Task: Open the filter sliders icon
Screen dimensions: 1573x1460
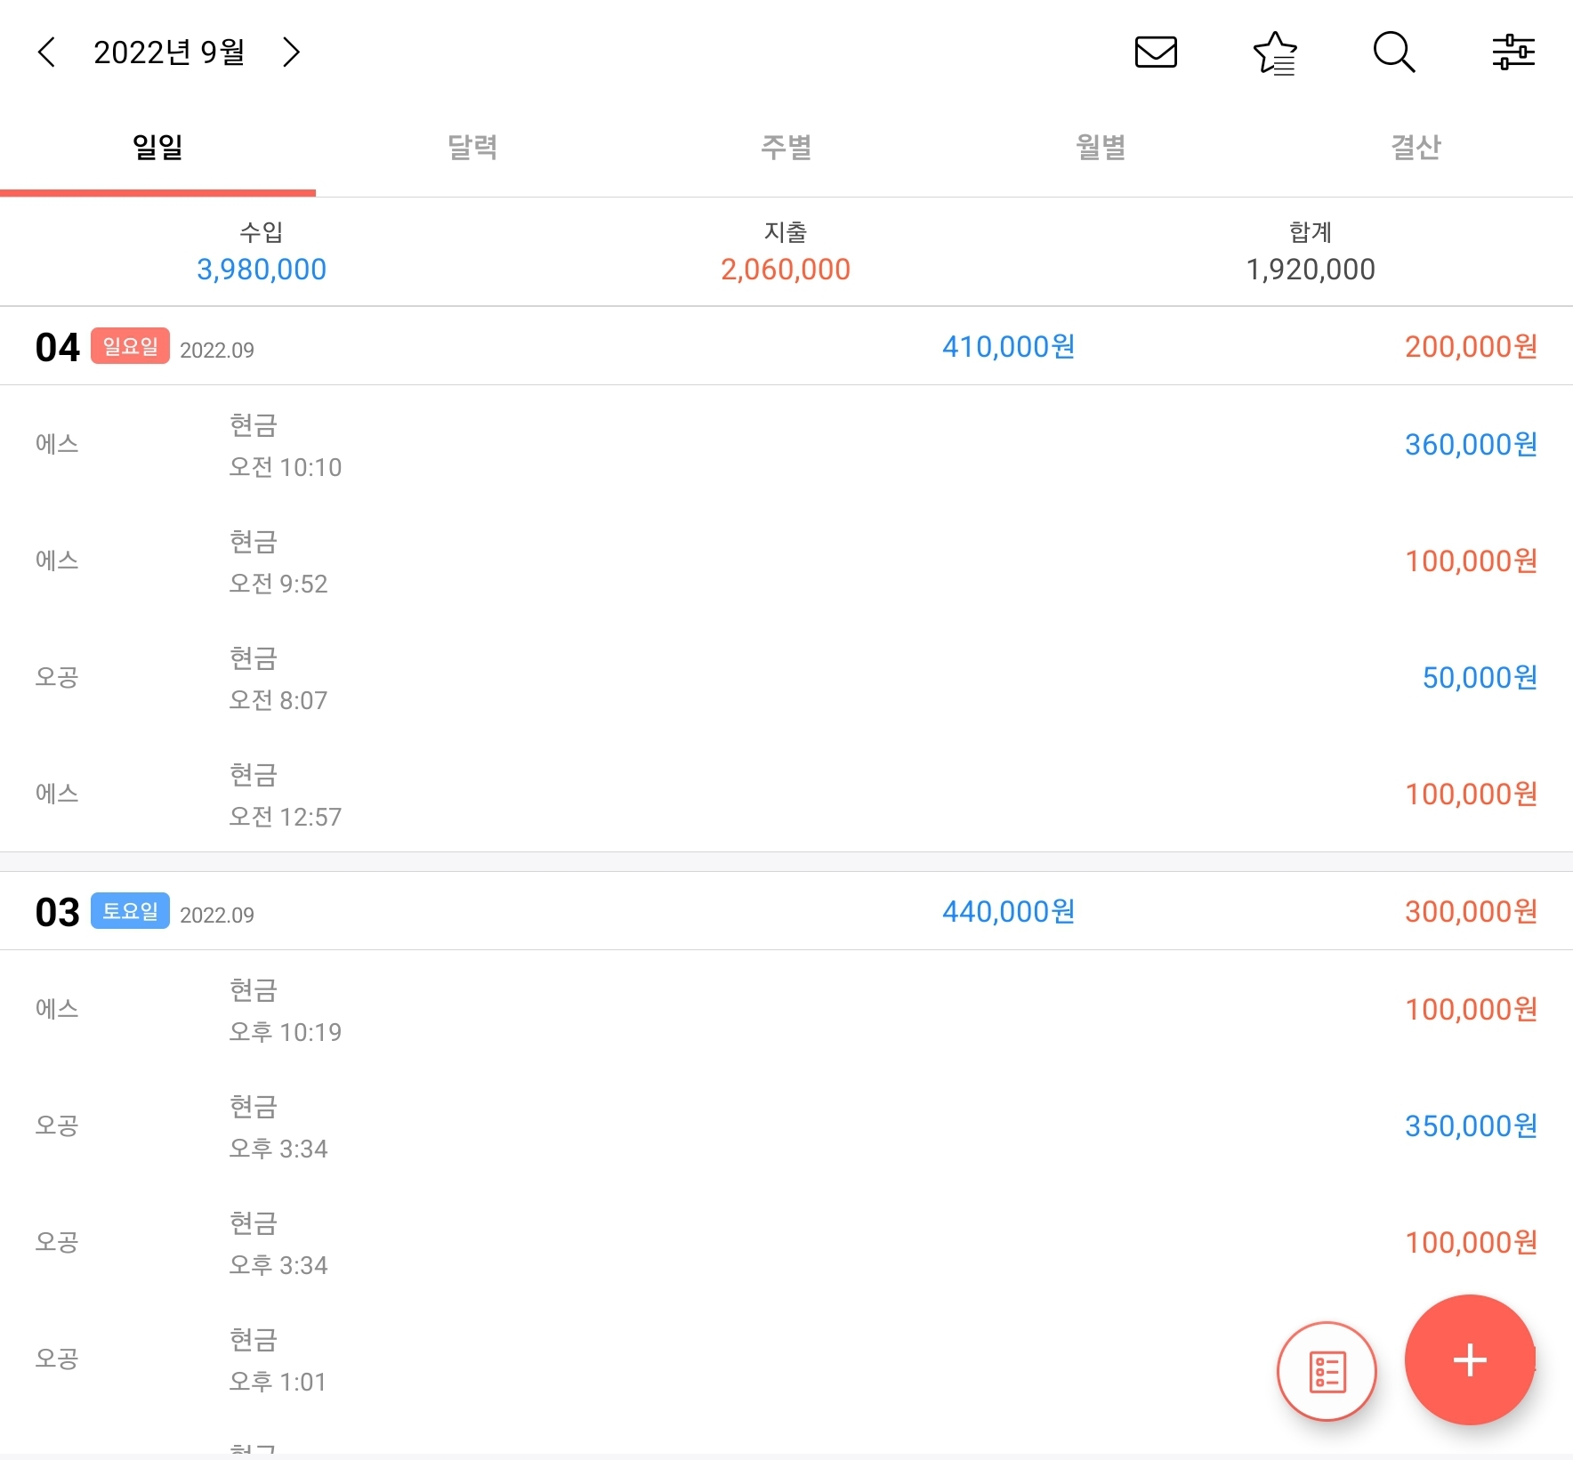Action: tap(1513, 52)
